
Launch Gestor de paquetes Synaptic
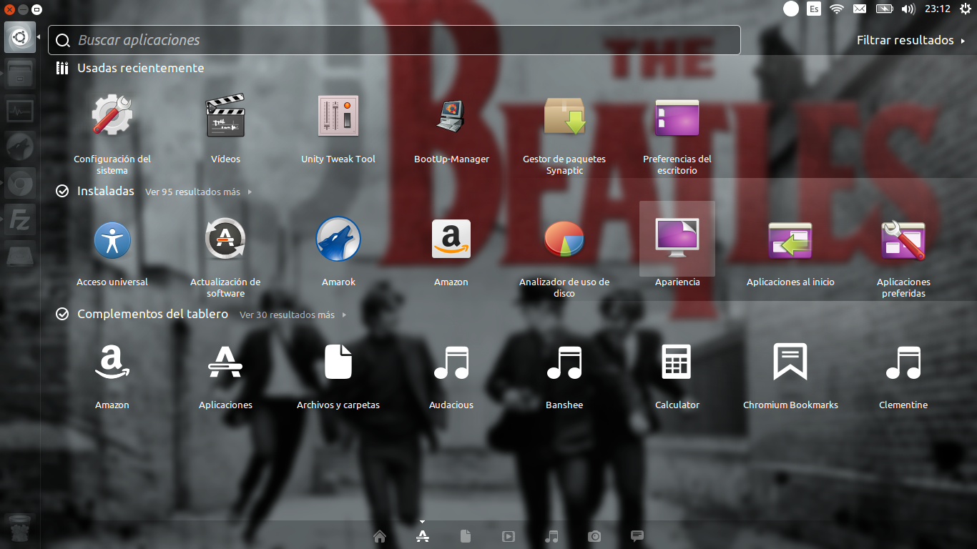[564, 117]
